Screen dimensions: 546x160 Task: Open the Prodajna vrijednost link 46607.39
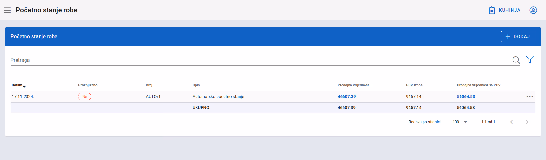pyautogui.click(x=347, y=97)
